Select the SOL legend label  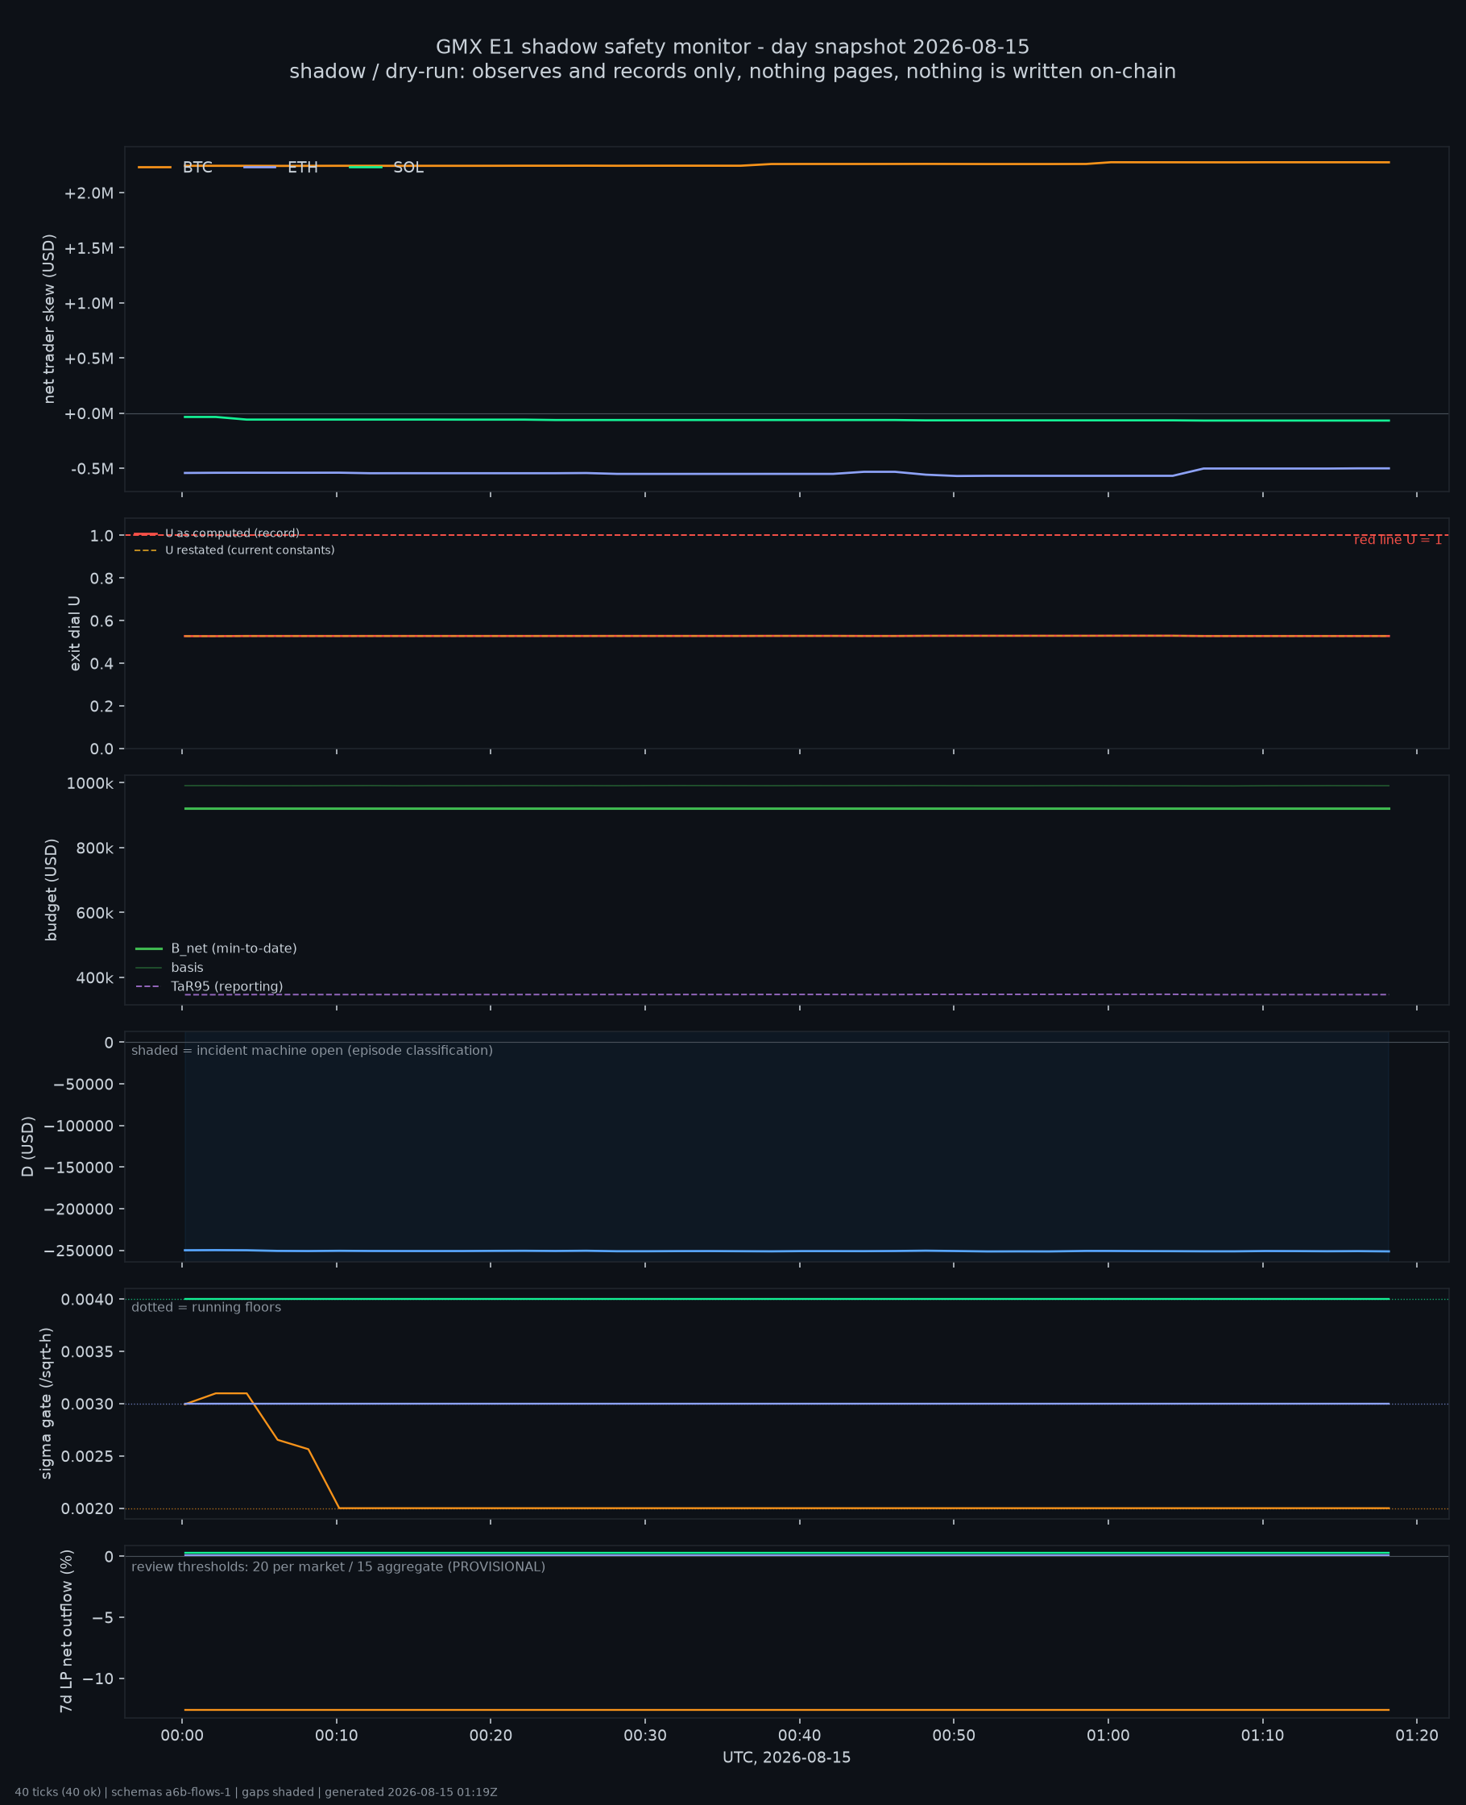coord(408,168)
